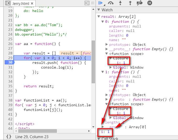Select 'arguments: null' under function 0
Image resolution: width=178 pixels, height=140 pixels.
[x=125, y=26]
